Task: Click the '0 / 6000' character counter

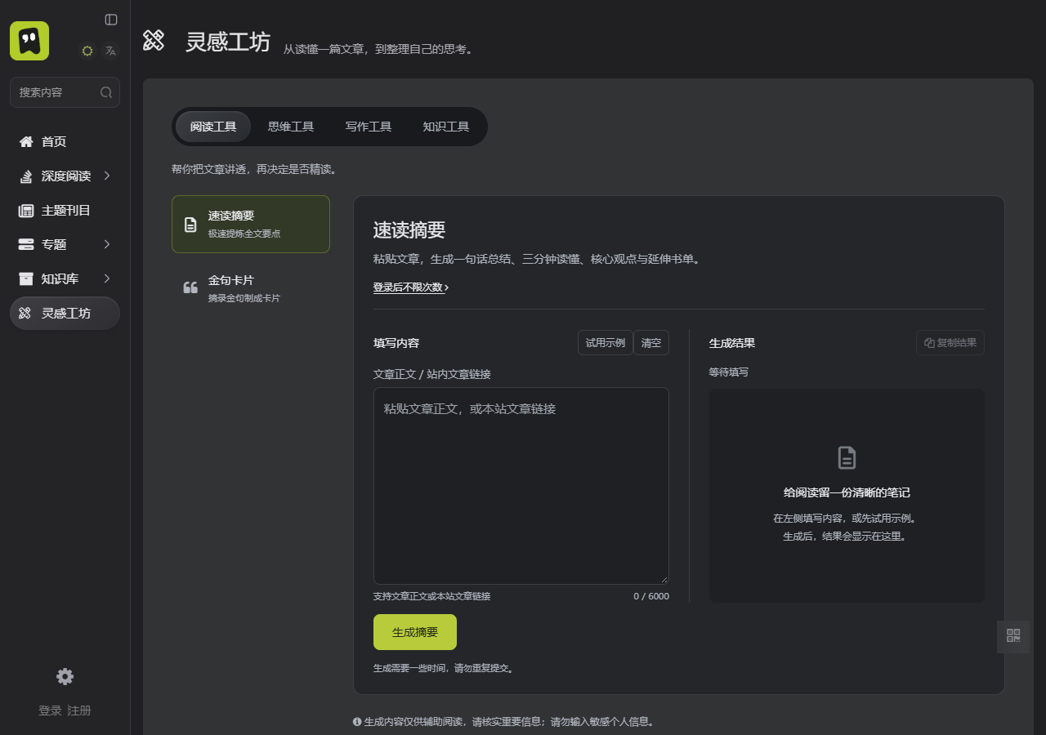Action: click(651, 596)
